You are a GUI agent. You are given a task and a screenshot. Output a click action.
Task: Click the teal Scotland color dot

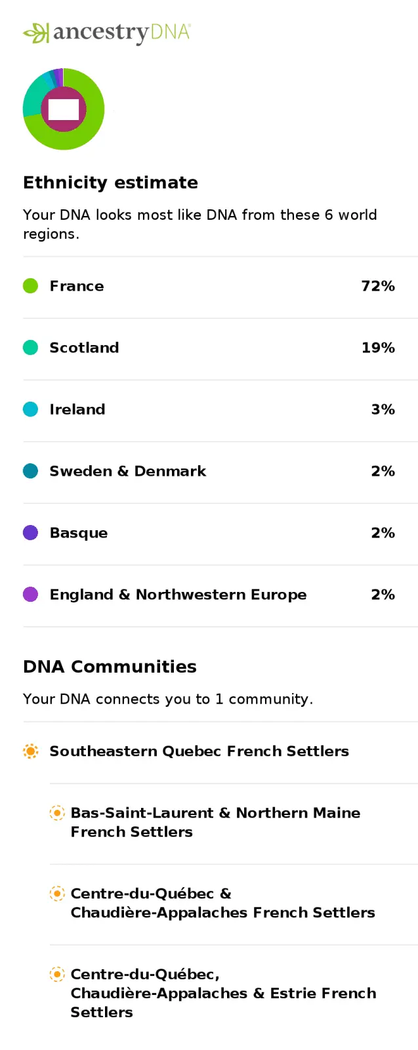[x=31, y=347]
